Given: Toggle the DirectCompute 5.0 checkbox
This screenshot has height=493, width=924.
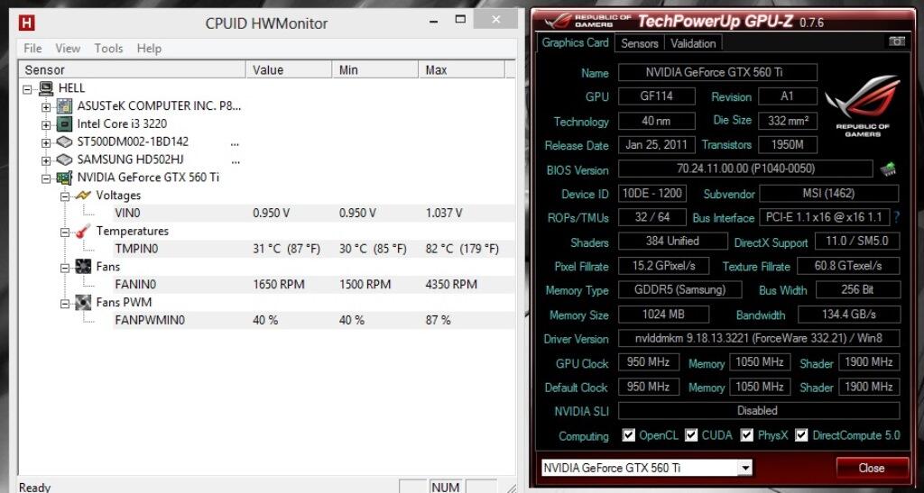Looking at the screenshot, I should pos(801,435).
